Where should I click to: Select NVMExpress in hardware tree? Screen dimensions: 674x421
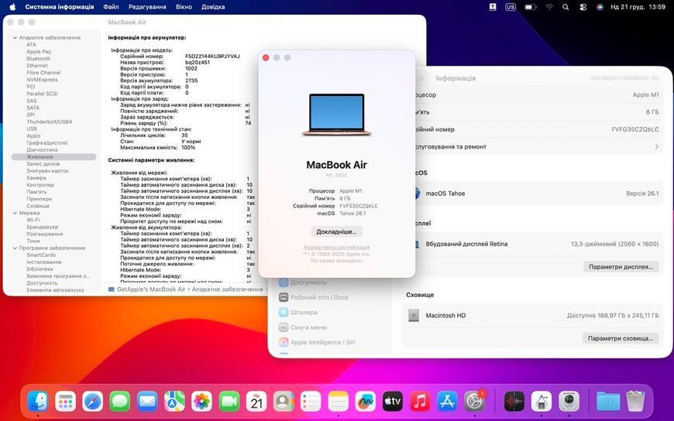(x=42, y=80)
